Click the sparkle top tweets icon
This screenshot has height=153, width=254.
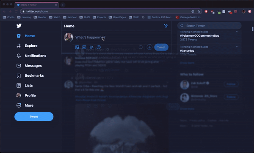click(166, 26)
